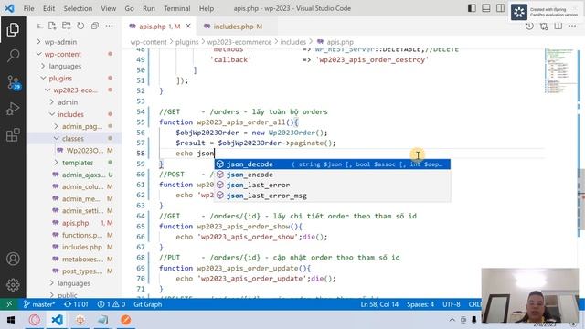Viewport: 585px width, 329px height.
Task: Refresh the explorer tree
Action: (80, 26)
